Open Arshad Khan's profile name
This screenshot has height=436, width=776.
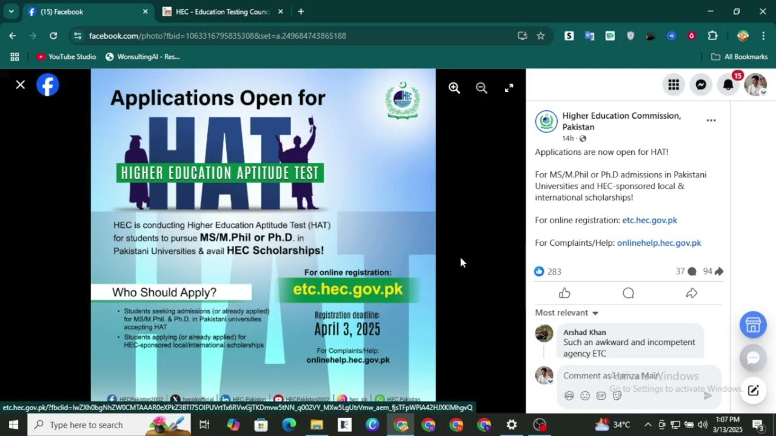[584, 332]
